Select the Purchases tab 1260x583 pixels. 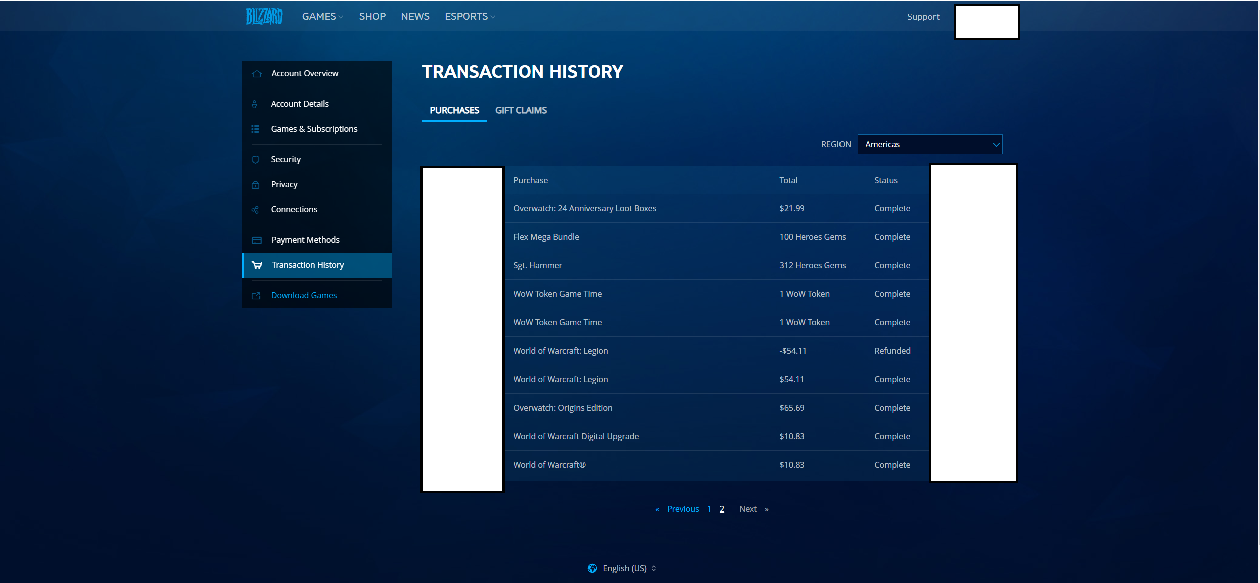(x=454, y=110)
